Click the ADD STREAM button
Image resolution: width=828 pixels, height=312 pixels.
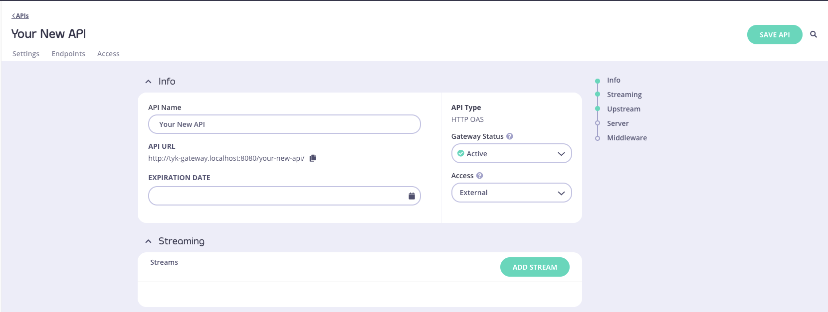coord(535,267)
